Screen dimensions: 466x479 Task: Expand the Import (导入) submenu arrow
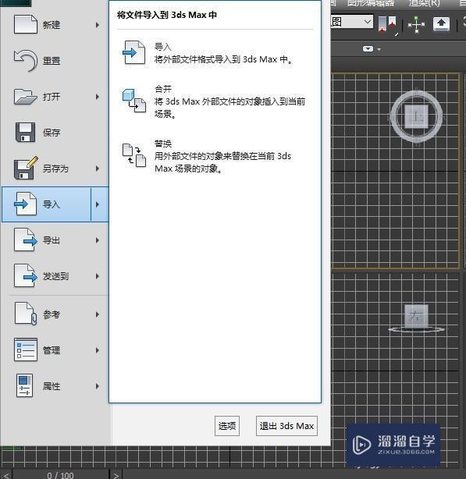(x=98, y=204)
